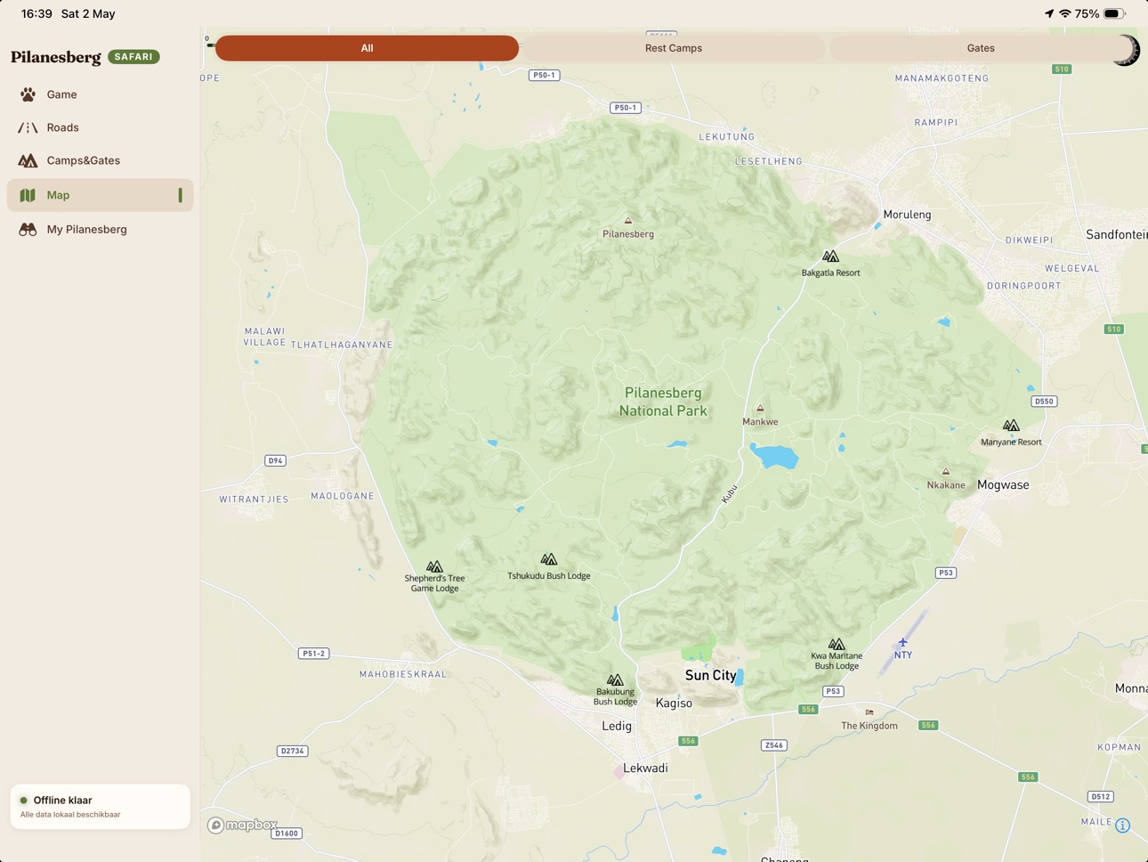This screenshot has height=862, width=1148.
Task: Click the Kubu road label
Action: [x=730, y=494]
